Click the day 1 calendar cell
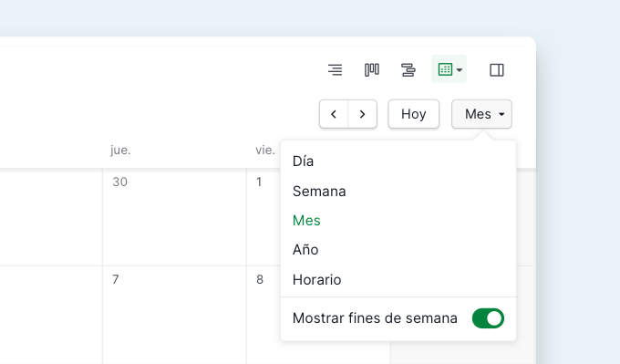Image resolution: width=620 pixels, height=364 pixels. pos(263,217)
